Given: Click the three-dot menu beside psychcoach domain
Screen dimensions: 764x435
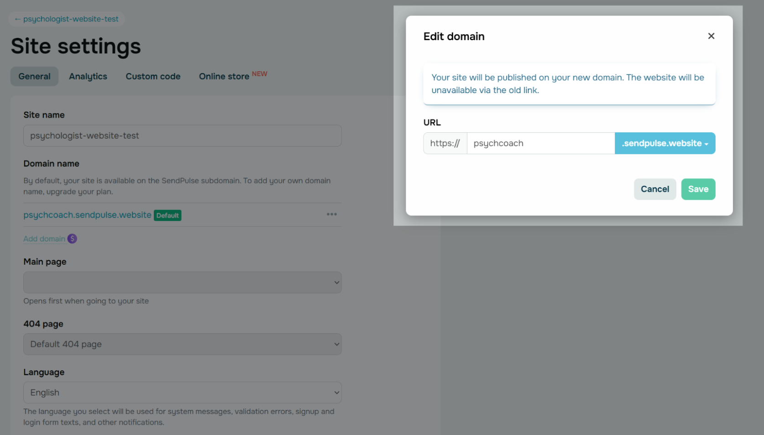Looking at the screenshot, I should point(332,215).
